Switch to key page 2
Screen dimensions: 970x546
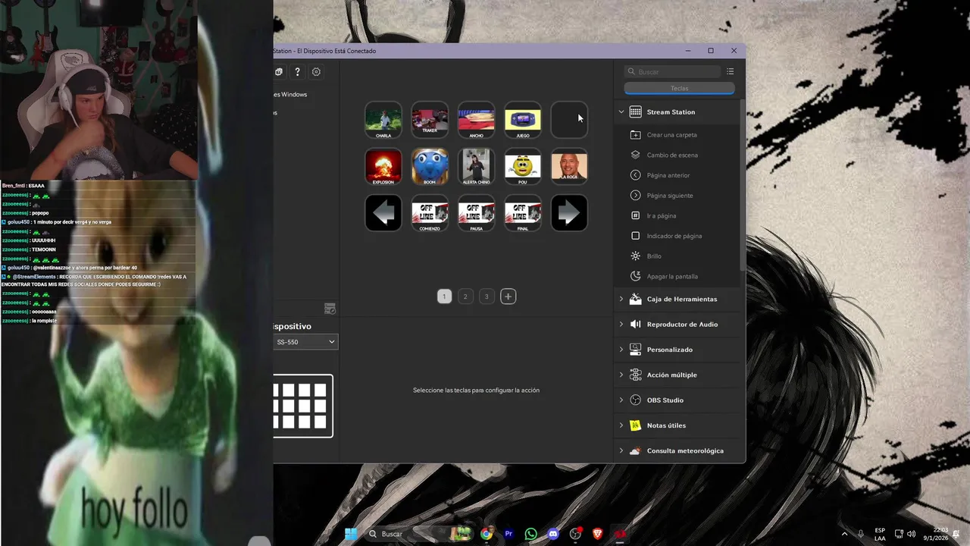coord(465,297)
